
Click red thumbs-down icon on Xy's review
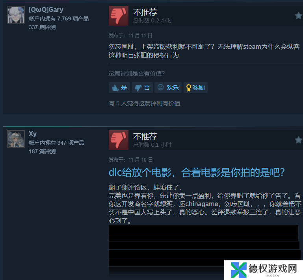(119, 140)
